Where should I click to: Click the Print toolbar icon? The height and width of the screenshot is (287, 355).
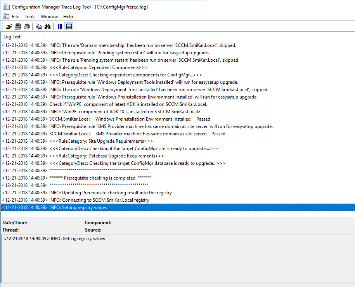[27, 26]
